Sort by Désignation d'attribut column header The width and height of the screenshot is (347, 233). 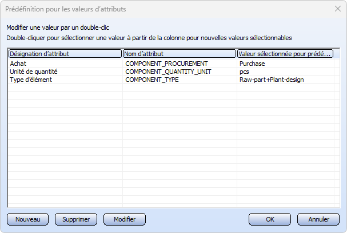[x=65, y=54]
